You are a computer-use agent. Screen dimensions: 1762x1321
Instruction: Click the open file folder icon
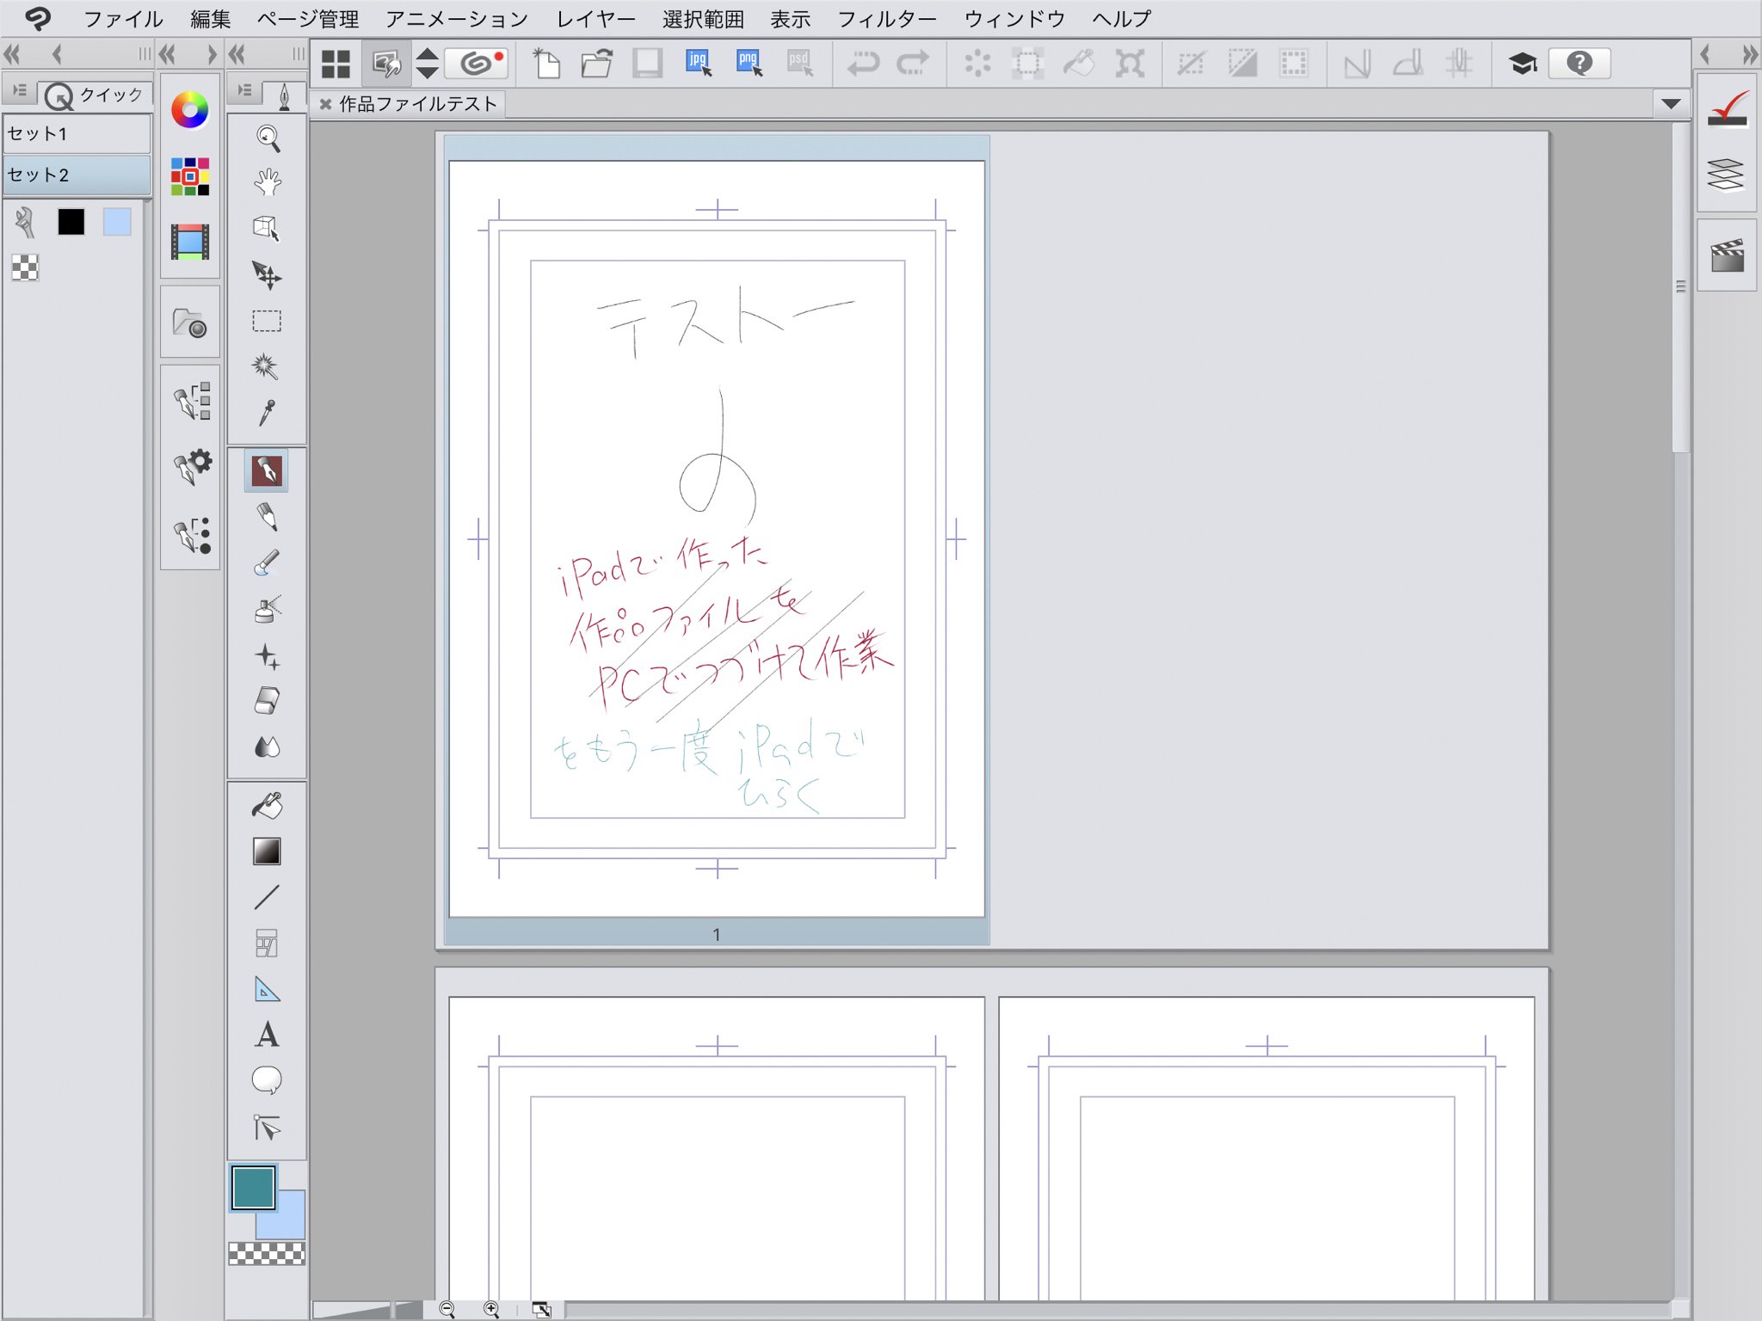596,63
